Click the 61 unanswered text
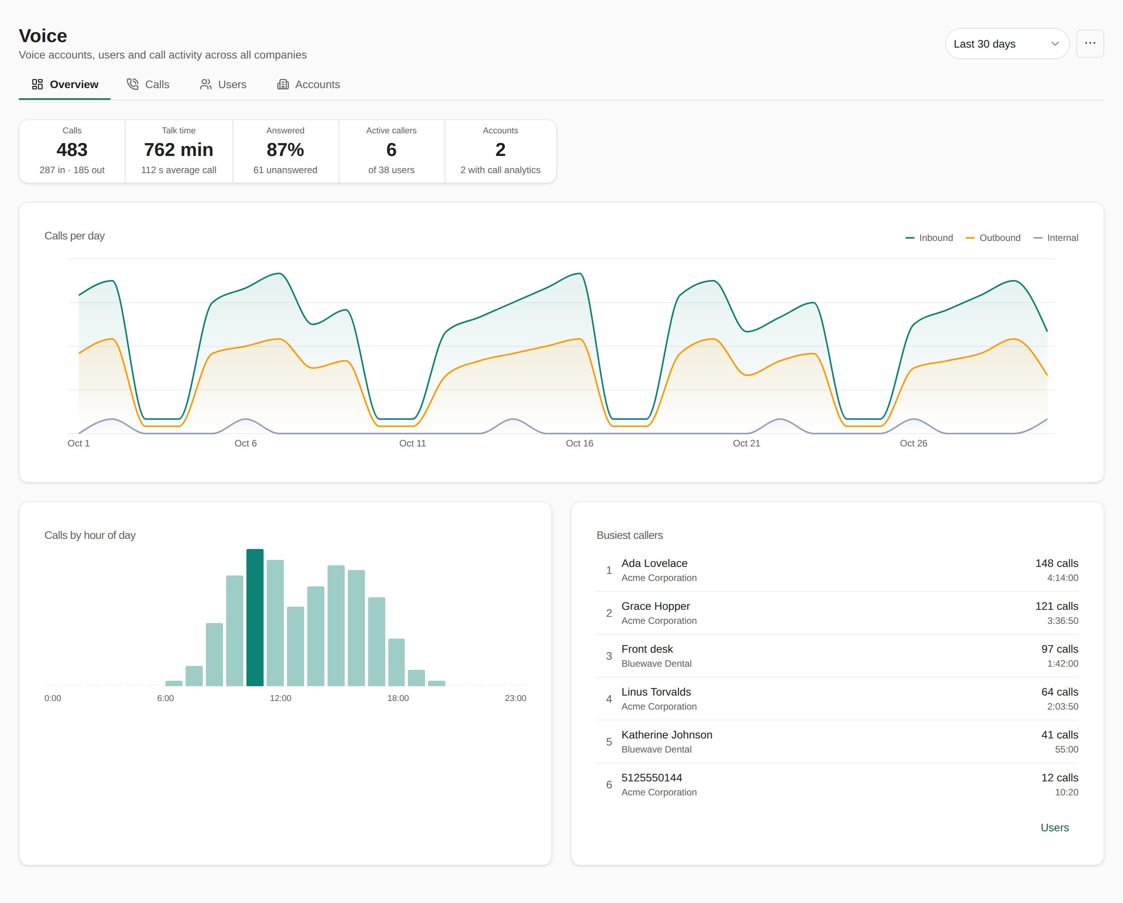Image resolution: width=1123 pixels, height=903 pixels. coord(285,170)
